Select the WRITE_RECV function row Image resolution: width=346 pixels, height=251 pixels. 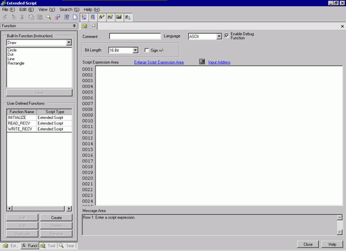coord(39,129)
